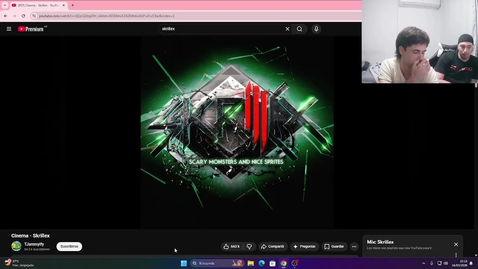This screenshot has width=478, height=269.
Task: Run search with the magnifier button
Action: [x=299, y=29]
